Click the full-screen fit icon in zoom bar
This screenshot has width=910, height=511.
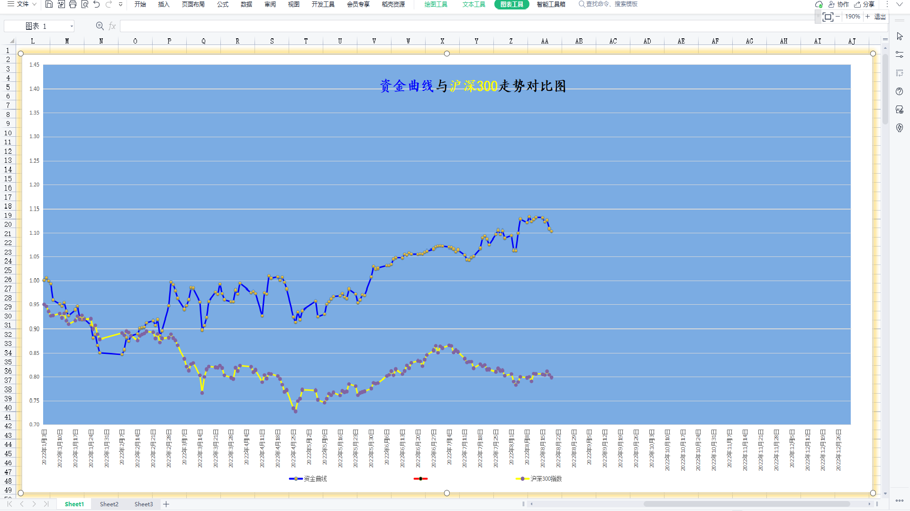pos(828,17)
